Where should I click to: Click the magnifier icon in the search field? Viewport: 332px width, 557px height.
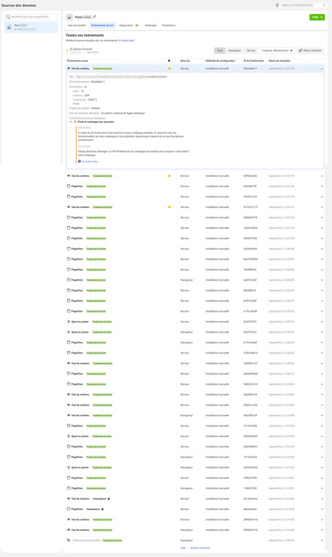tap(8, 17)
